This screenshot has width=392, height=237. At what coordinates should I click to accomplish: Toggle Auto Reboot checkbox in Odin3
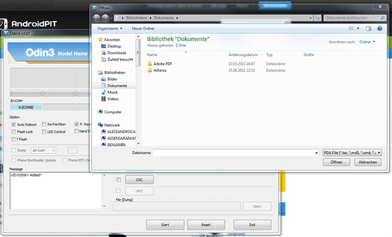click(14, 125)
